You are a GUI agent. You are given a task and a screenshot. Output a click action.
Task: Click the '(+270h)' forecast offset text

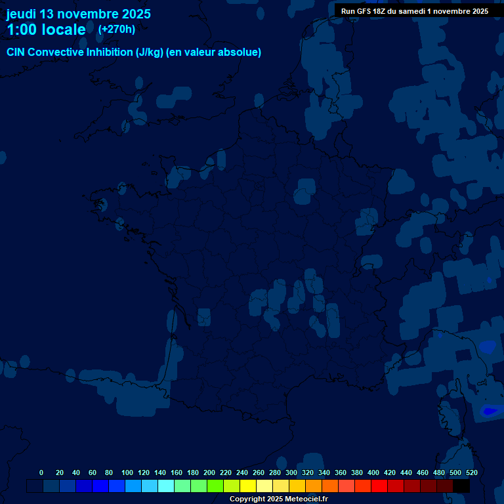point(117,30)
